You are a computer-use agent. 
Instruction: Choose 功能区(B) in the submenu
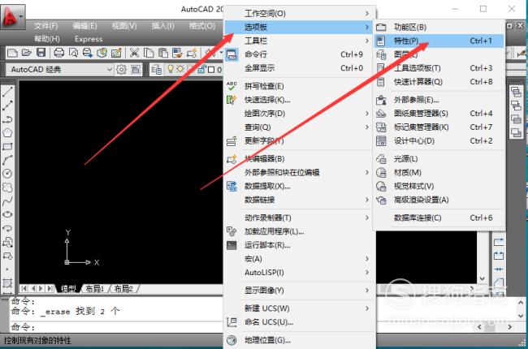[x=439, y=27]
